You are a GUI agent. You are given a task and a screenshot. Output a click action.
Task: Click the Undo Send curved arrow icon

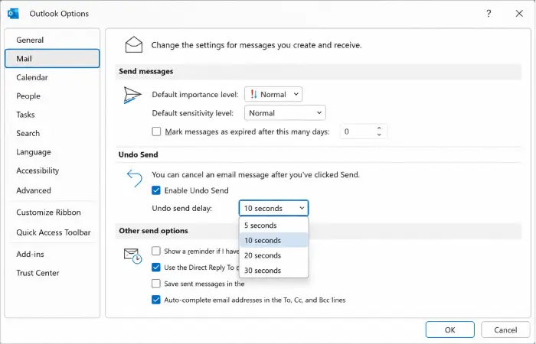[x=134, y=178]
